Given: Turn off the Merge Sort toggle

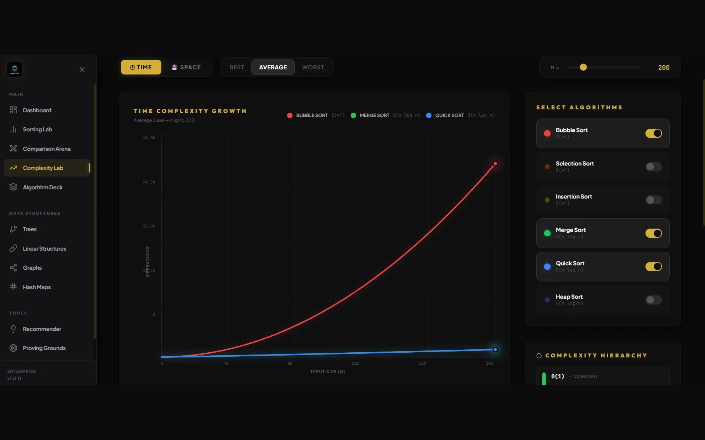Looking at the screenshot, I should 654,233.
